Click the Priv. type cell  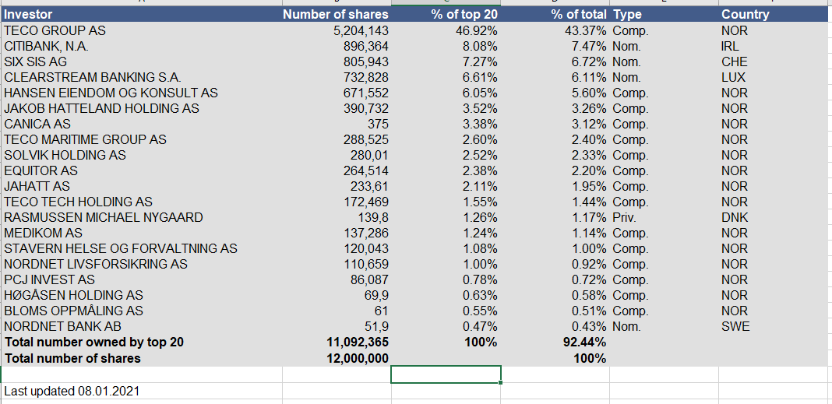[625, 217]
